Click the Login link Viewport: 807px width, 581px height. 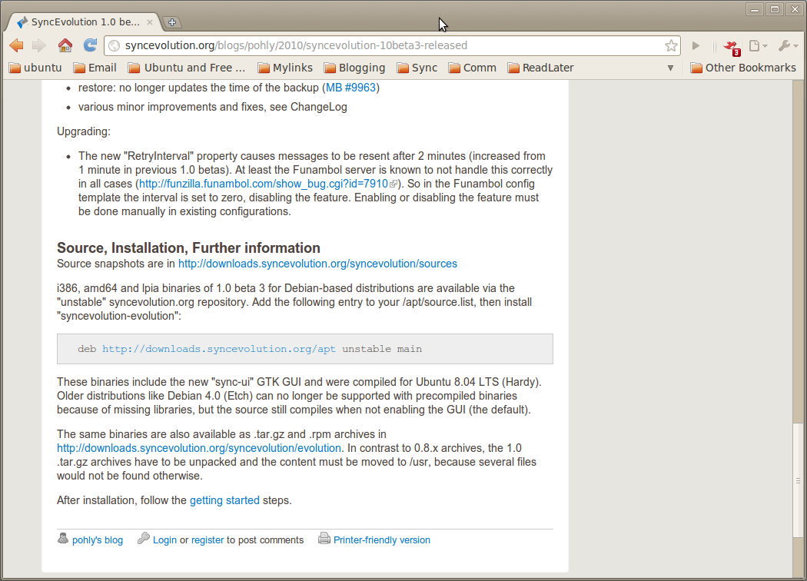click(x=164, y=540)
